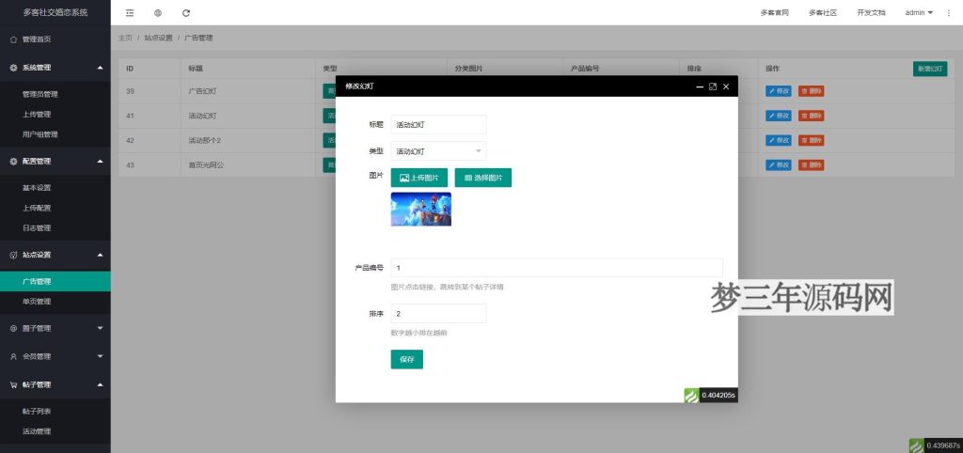The height and width of the screenshot is (453, 963).
Task: Open the 多客社区 link in the header
Action: [x=823, y=13]
